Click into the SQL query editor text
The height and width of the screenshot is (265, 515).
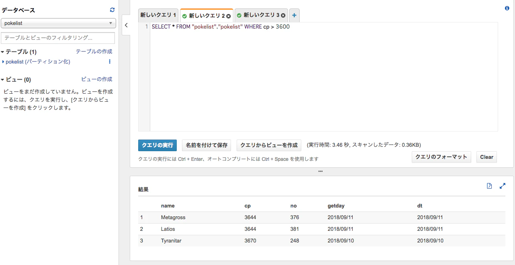pos(221,27)
